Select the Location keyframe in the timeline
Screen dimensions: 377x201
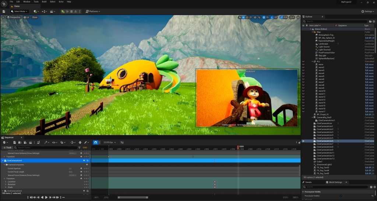(x=215, y=182)
